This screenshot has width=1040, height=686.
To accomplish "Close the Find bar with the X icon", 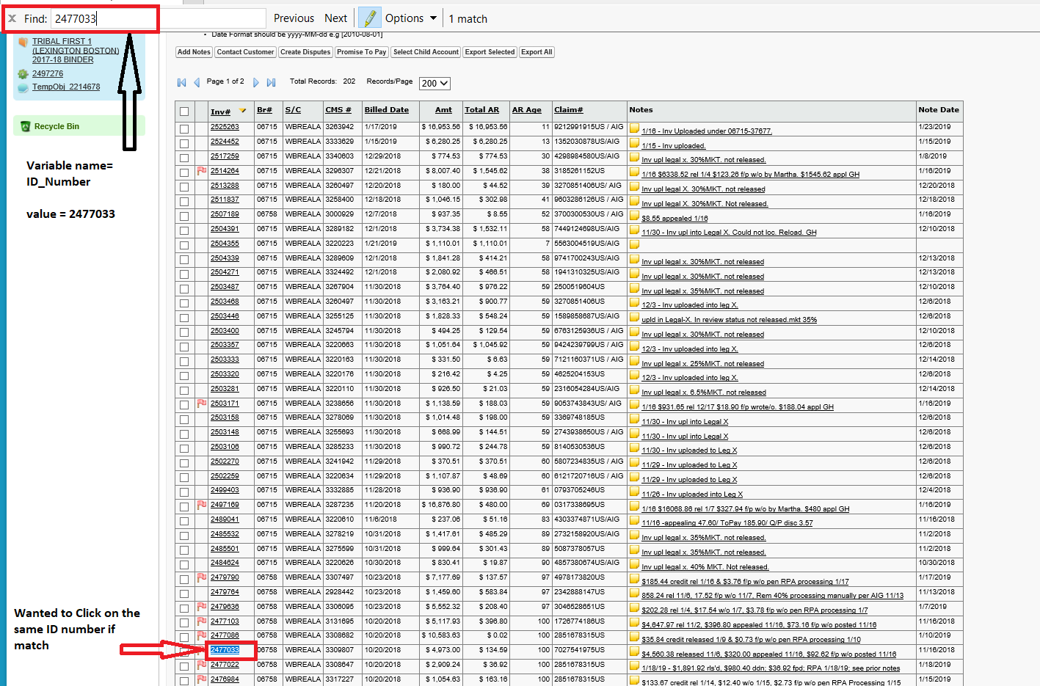I will (12, 18).
